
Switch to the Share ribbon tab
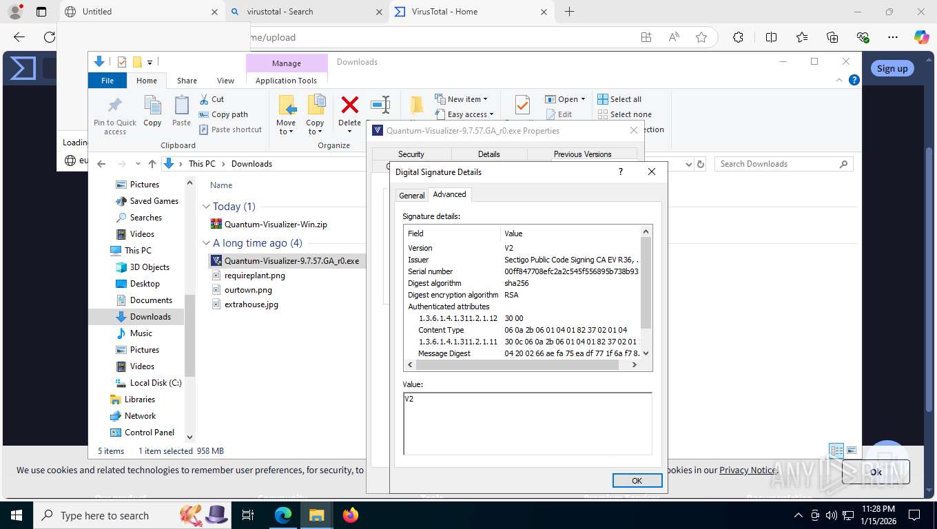pos(187,81)
